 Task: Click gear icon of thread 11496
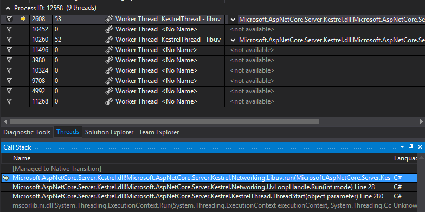coord(109,50)
